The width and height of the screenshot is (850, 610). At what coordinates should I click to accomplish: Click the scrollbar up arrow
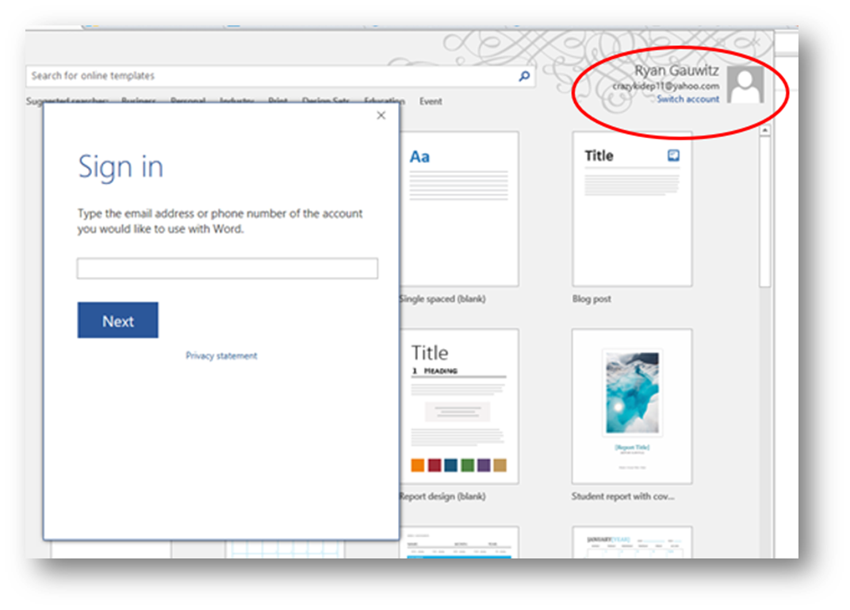(765, 132)
